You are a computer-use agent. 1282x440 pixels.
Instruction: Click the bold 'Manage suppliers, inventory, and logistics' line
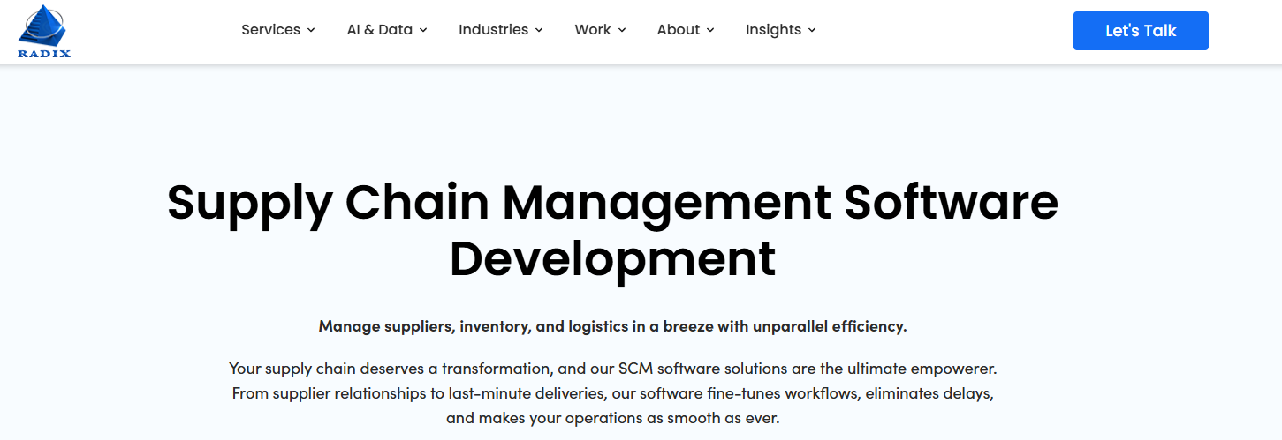612,326
